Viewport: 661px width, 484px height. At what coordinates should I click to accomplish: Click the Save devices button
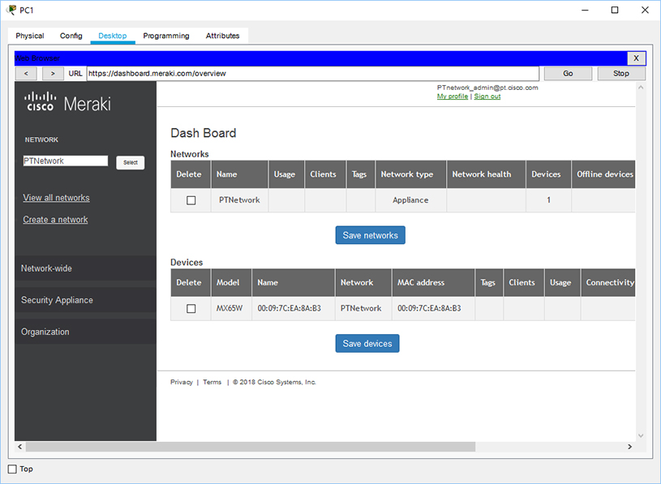(367, 343)
